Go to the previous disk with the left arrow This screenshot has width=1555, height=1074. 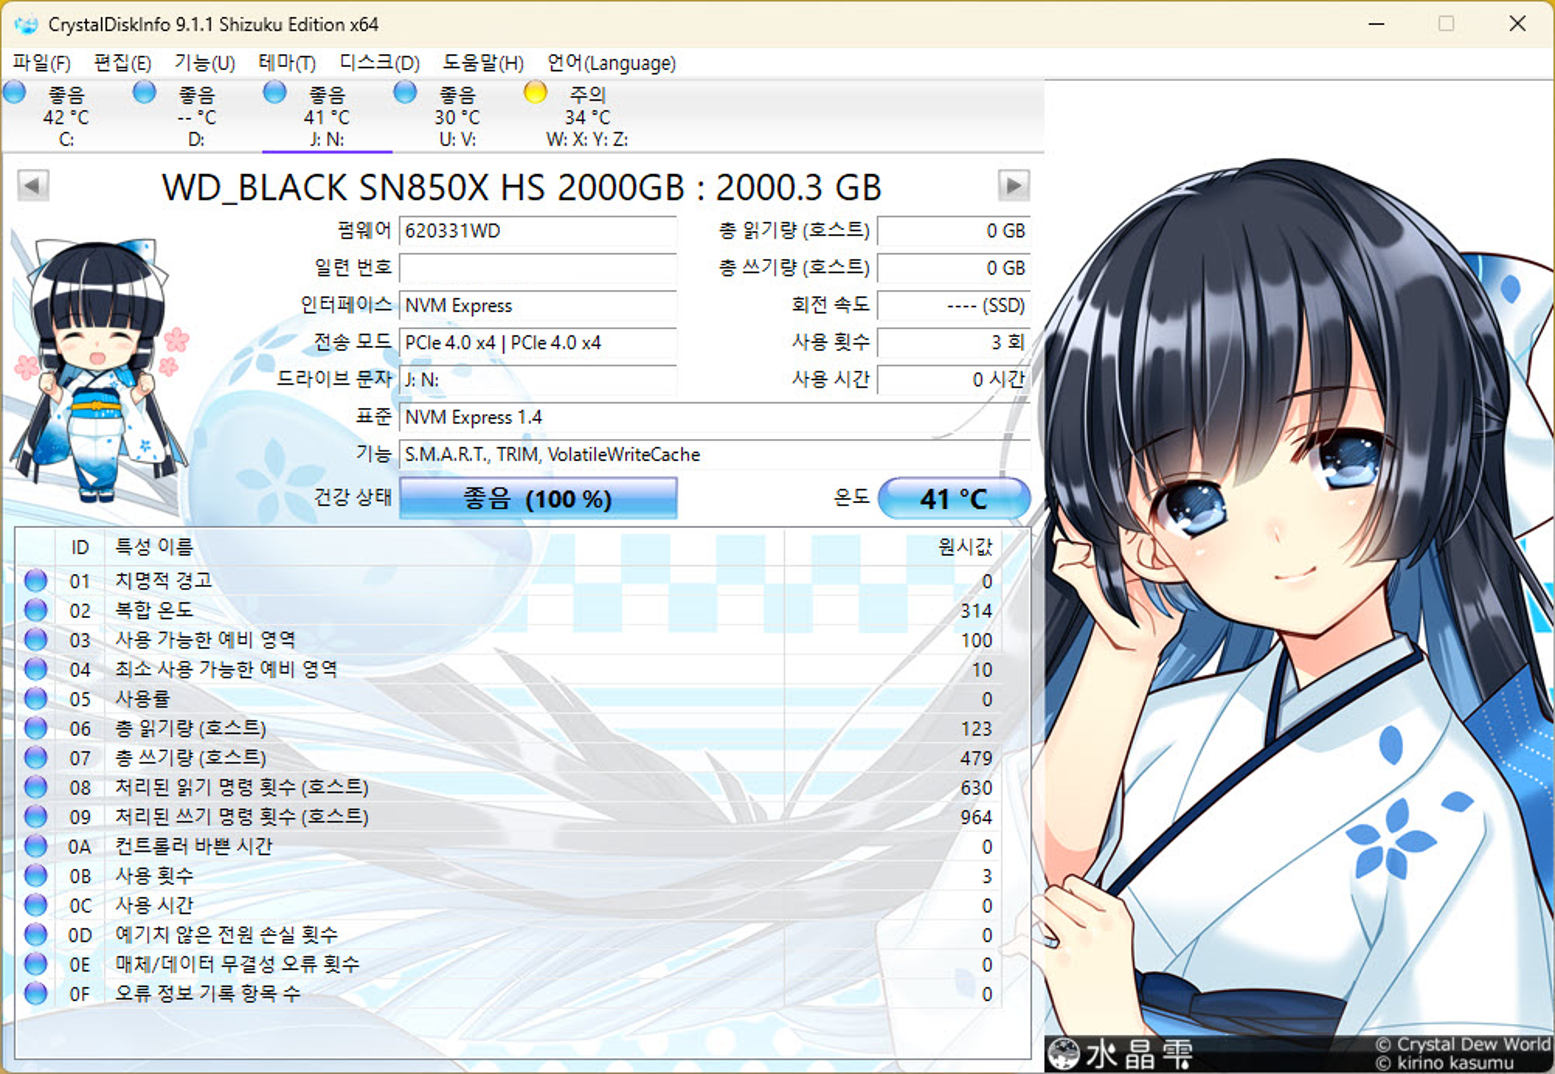point(33,186)
